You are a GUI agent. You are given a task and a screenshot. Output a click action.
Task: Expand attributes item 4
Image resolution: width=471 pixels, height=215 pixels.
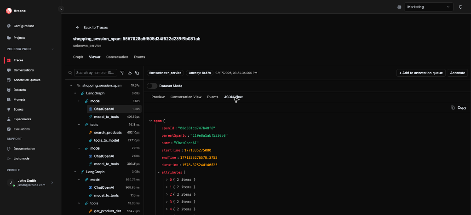pos(167,209)
